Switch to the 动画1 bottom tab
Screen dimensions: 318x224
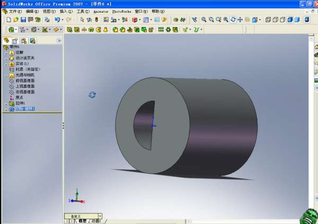[96, 221]
